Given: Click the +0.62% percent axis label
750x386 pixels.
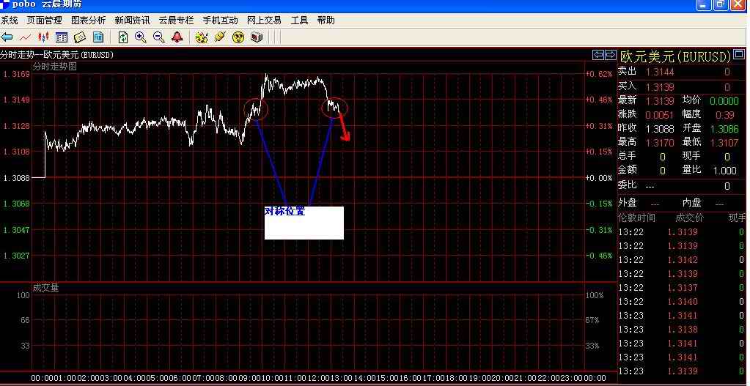Looking at the screenshot, I should coord(599,74).
